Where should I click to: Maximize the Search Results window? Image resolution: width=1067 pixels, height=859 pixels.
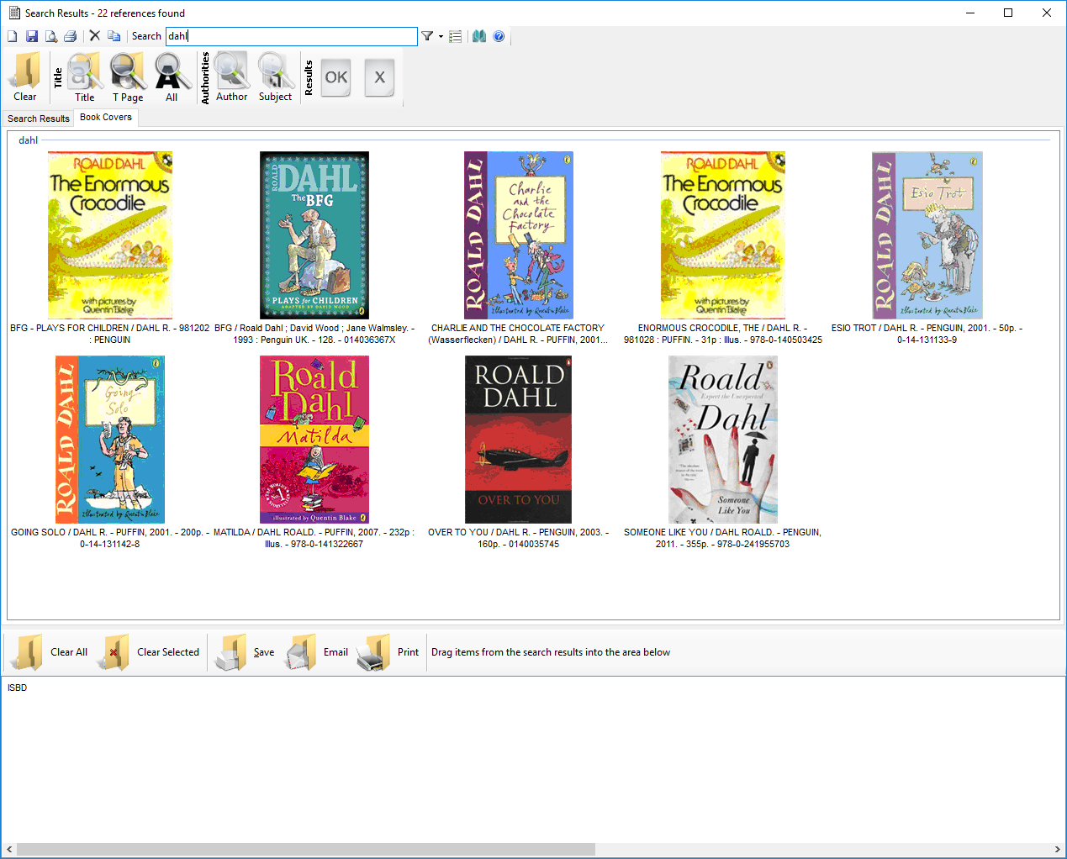point(1008,13)
